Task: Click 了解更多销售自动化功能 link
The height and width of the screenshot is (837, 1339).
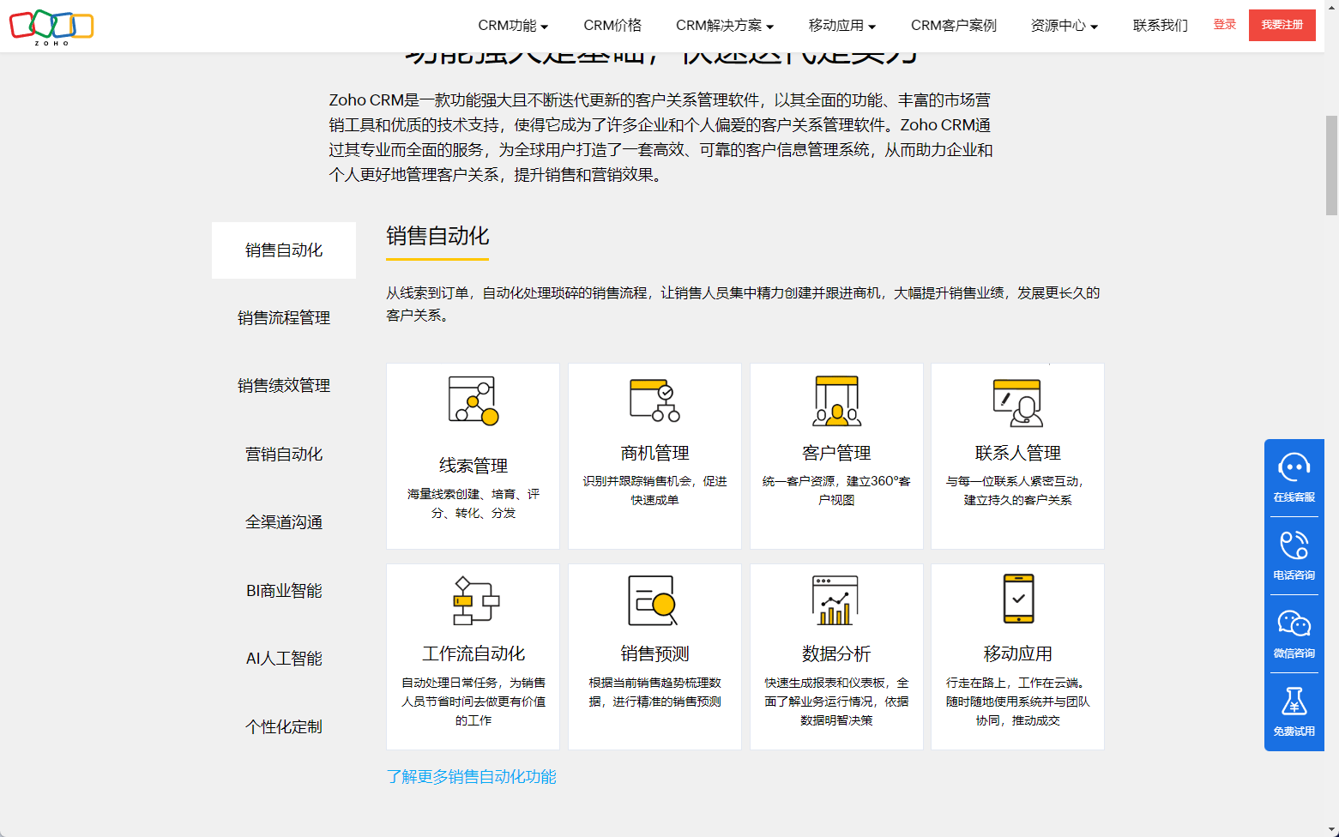Action: click(x=471, y=777)
